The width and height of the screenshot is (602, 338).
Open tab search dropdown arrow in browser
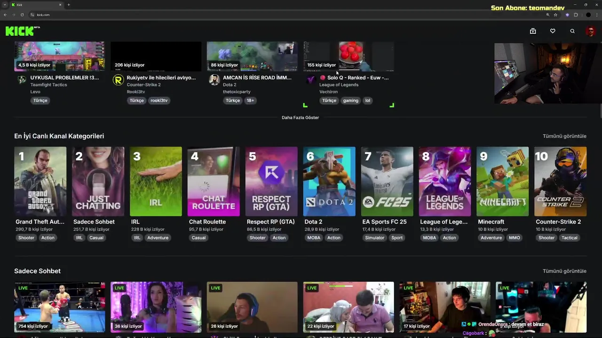(x=5, y=5)
